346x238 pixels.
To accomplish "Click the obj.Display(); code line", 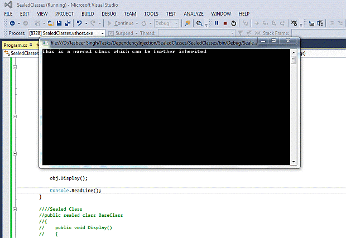I will pos(69,178).
